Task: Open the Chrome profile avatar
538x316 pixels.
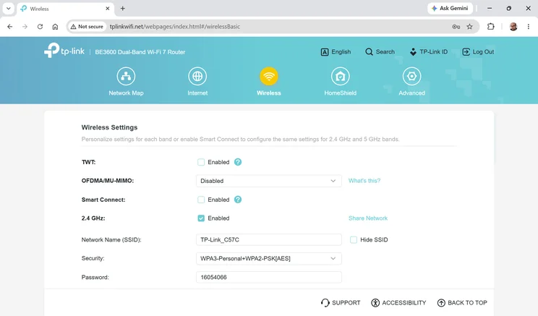Action: click(513, 27)
